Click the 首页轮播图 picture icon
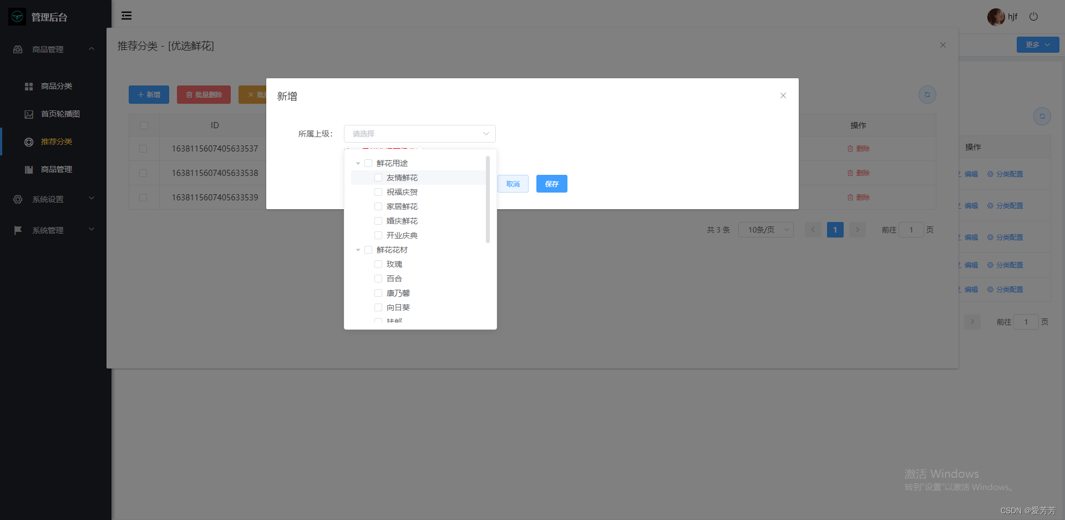The width and height of the screenshot is (1065, 520). click(29, 114)
